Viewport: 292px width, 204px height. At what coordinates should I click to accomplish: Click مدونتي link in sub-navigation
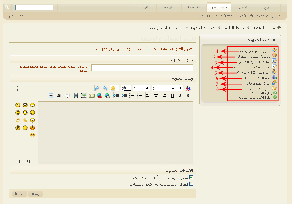pos(276,15)
